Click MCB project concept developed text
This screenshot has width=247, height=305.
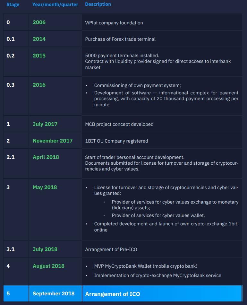pos(119,124)
